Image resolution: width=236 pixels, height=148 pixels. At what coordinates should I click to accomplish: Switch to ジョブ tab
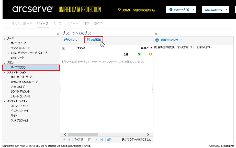pos(57,23)
